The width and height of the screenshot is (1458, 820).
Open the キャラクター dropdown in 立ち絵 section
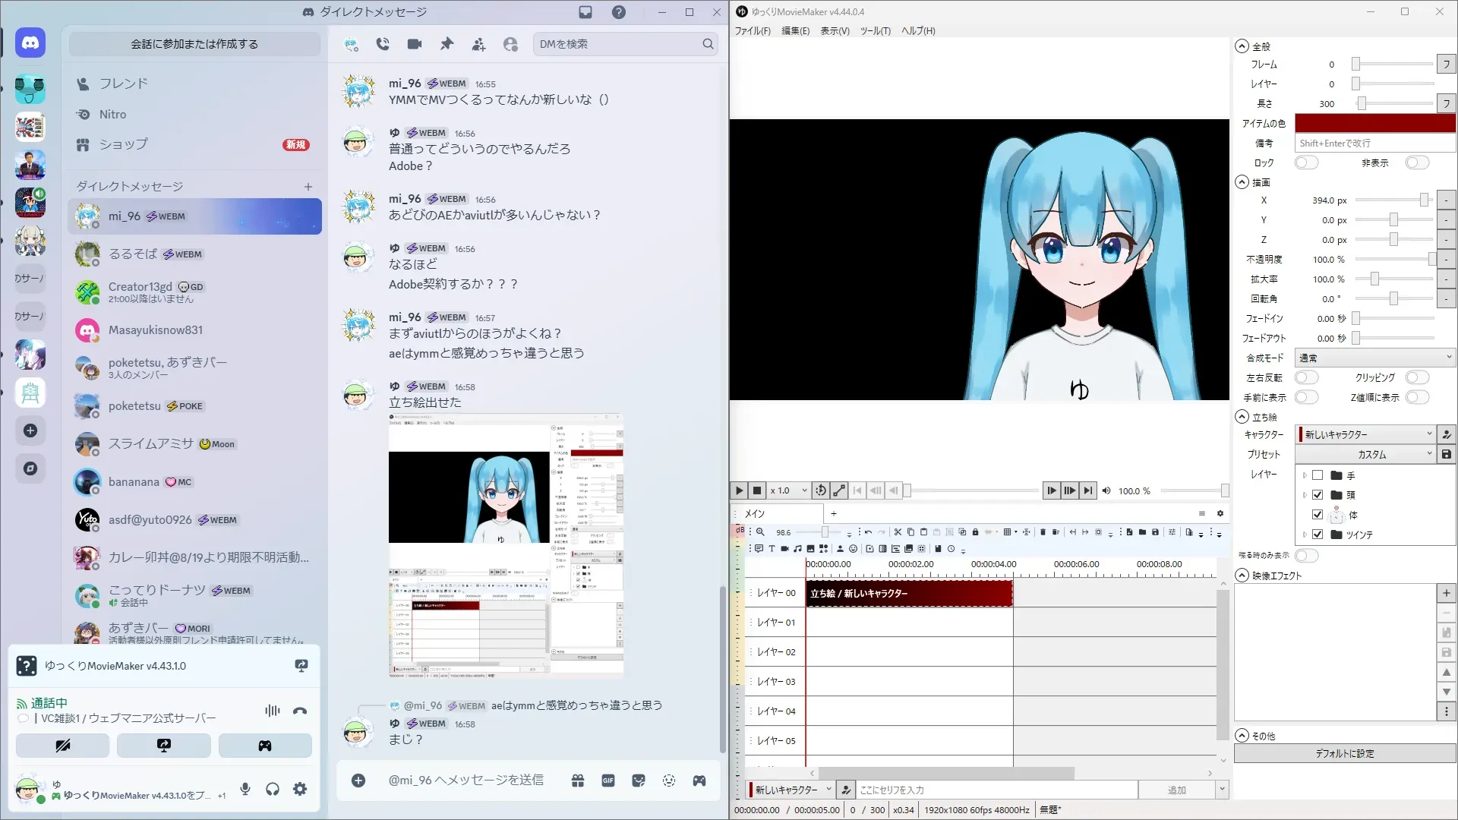[x=1365, y=434]
